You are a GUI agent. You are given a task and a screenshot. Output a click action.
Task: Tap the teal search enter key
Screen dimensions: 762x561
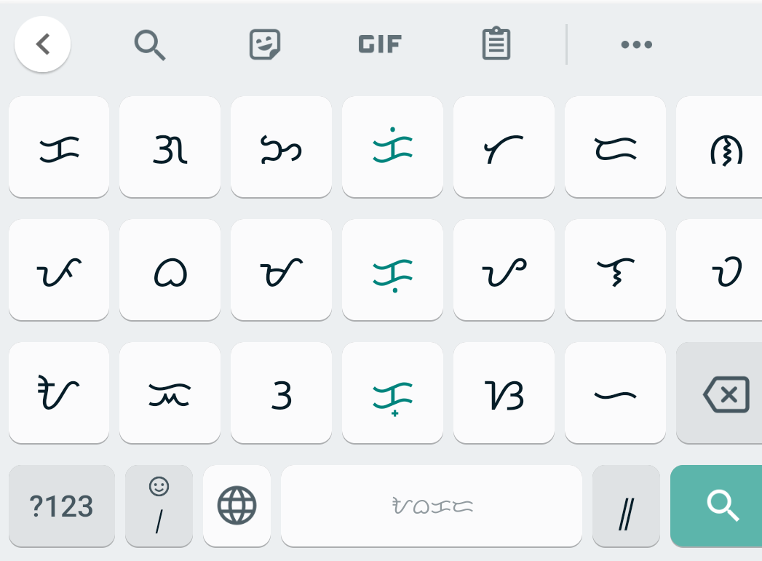(x=716, y=506)
